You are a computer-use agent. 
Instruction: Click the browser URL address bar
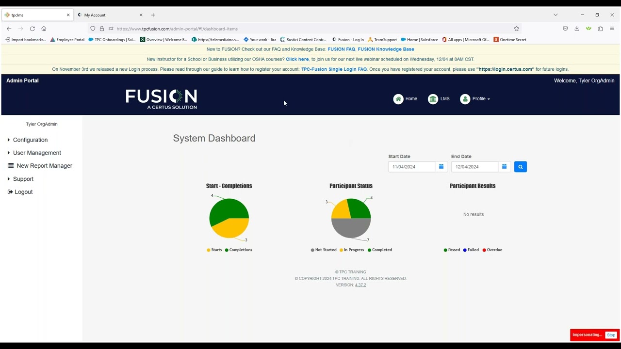coord(310,29)
